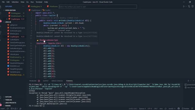
Task: Open the View menu
Action: pyautogui.click(x=22, y=2)
